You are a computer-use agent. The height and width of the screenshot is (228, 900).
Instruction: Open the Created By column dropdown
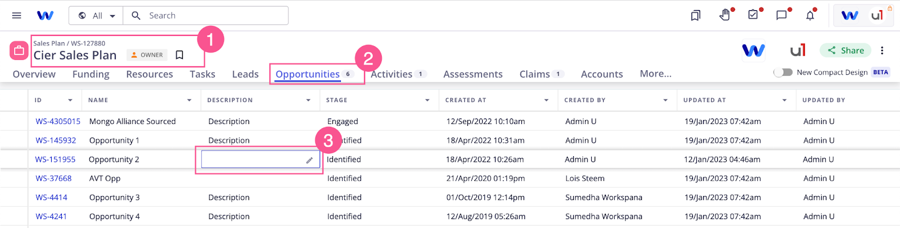[x=665, y=101]
